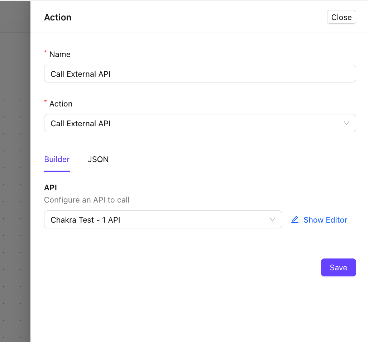
Task: Click the chevron arrow in Action dropdown
Action: point(346,123)
